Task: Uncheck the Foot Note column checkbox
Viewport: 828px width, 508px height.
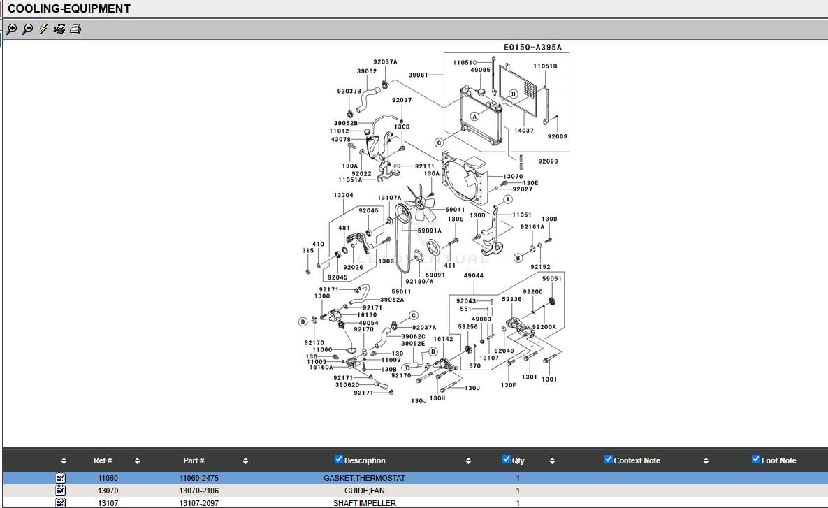Action: [x=756, y=459]
